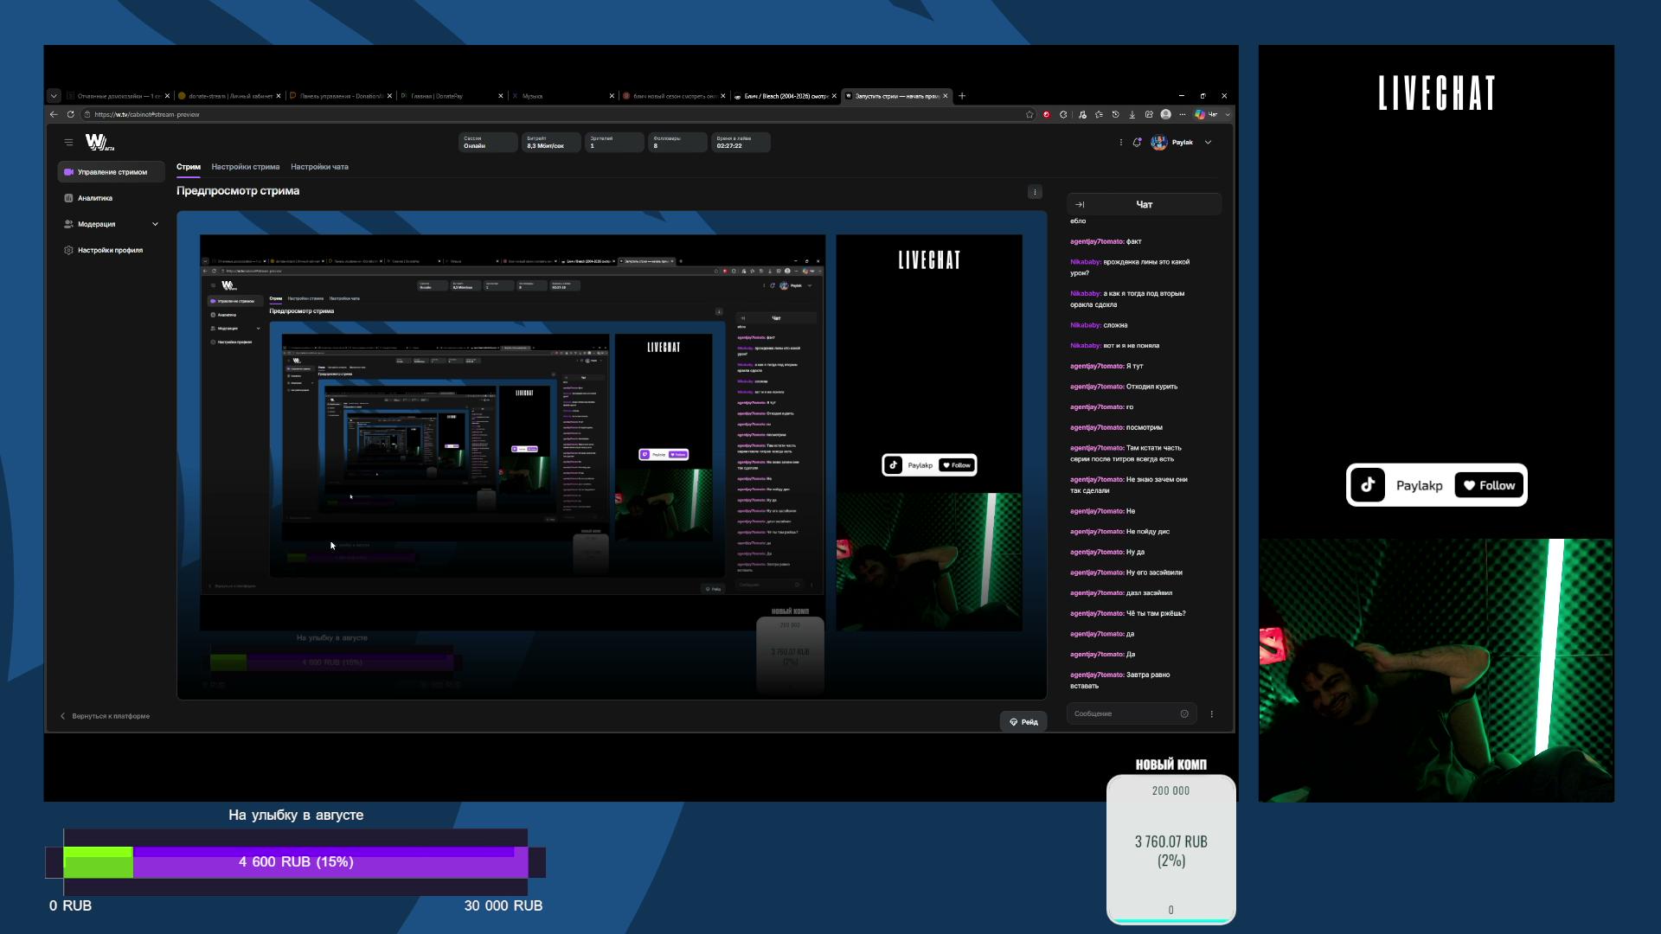
Task: Switch to the Стрим tab
Action: (x=189, y=167)
